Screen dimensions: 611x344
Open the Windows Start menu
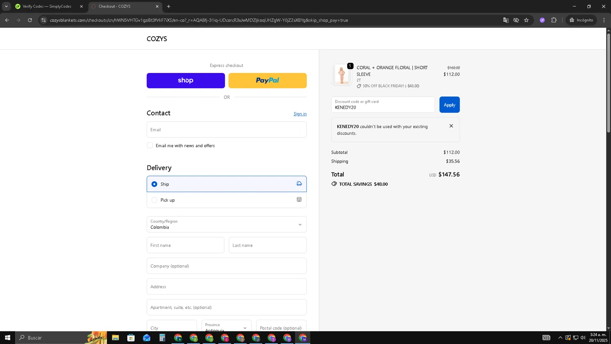(7, 337)
